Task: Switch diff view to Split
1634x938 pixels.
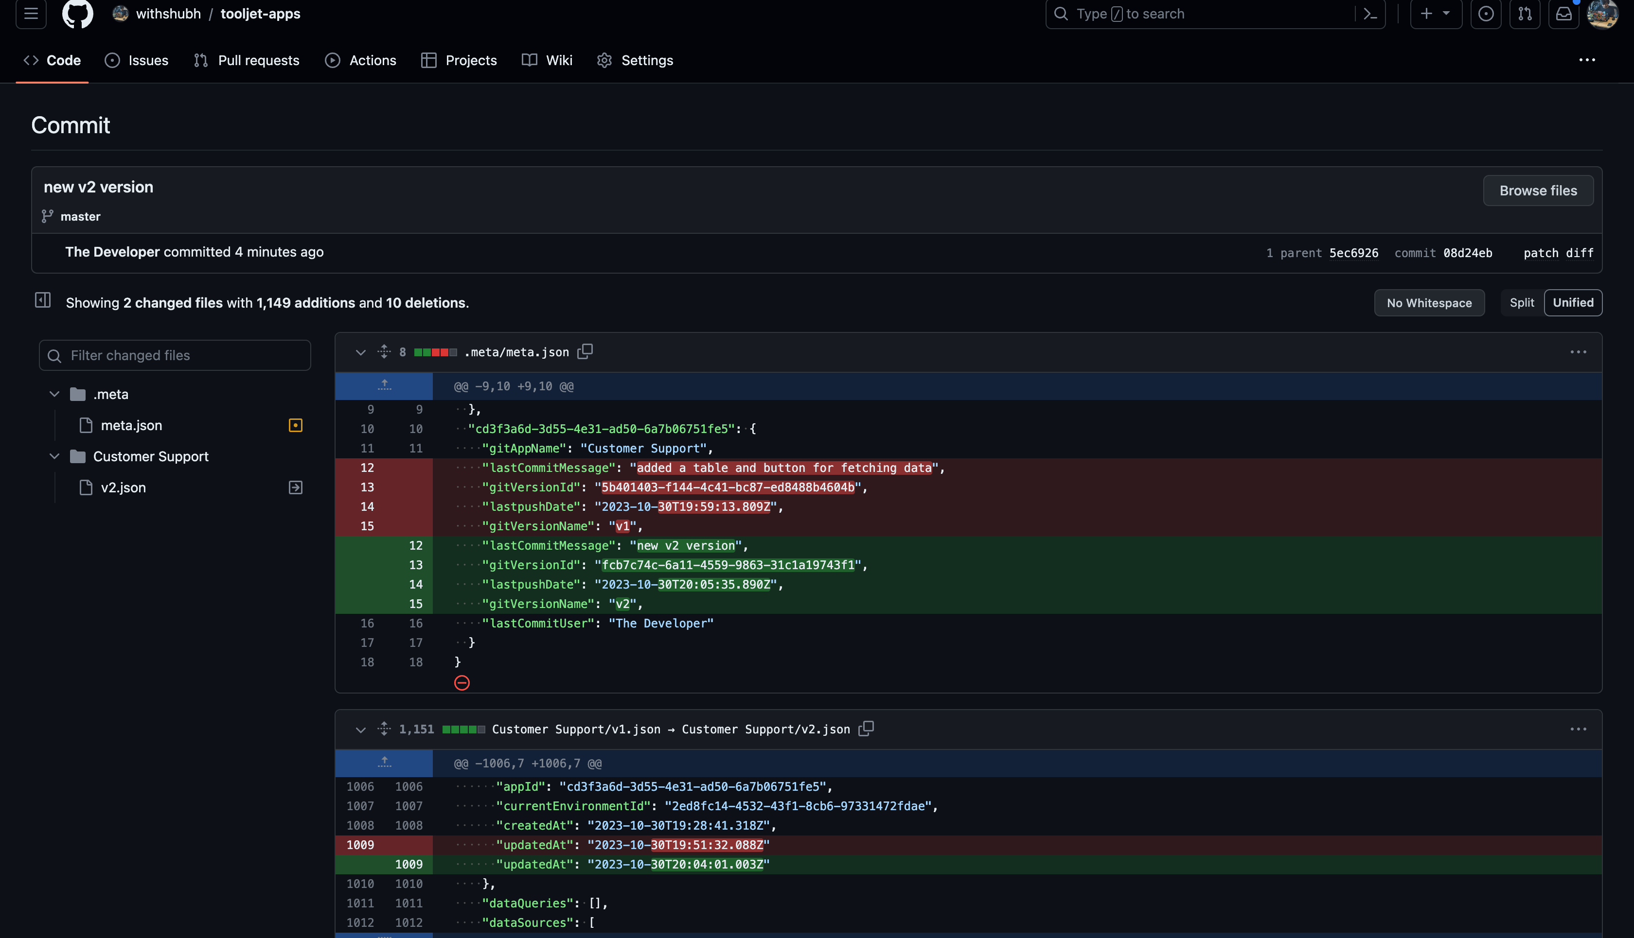Action: pos(1521,303)
